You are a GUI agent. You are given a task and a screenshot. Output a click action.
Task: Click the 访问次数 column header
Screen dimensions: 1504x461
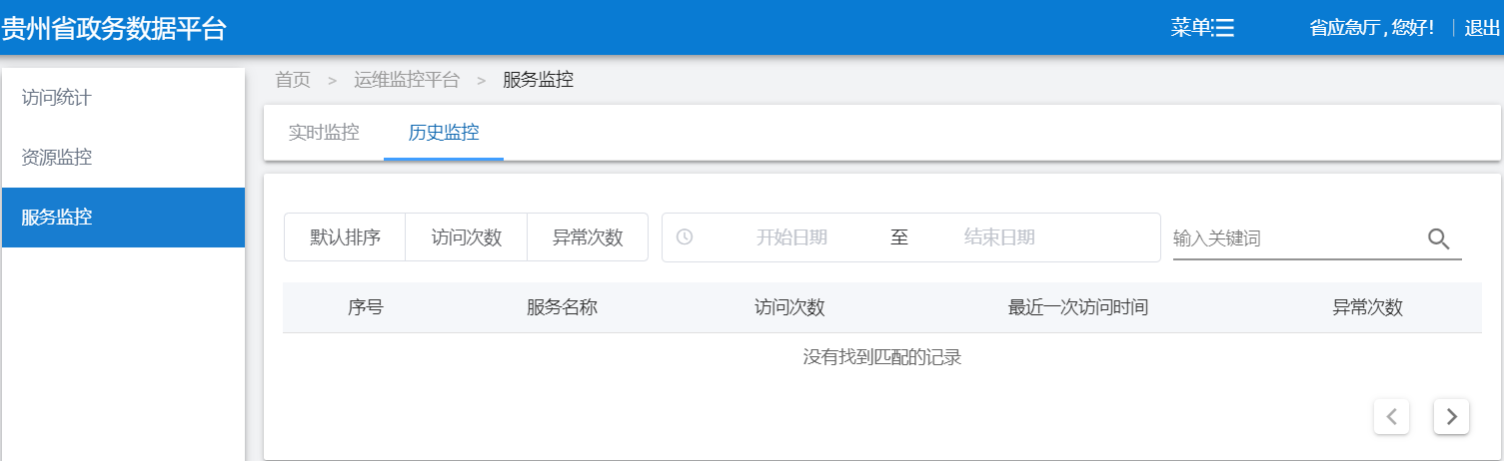point(789,307)
